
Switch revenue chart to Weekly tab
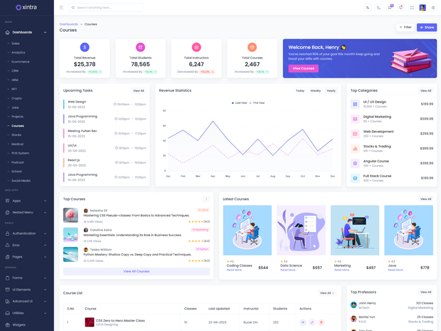[x=315, y=90]
